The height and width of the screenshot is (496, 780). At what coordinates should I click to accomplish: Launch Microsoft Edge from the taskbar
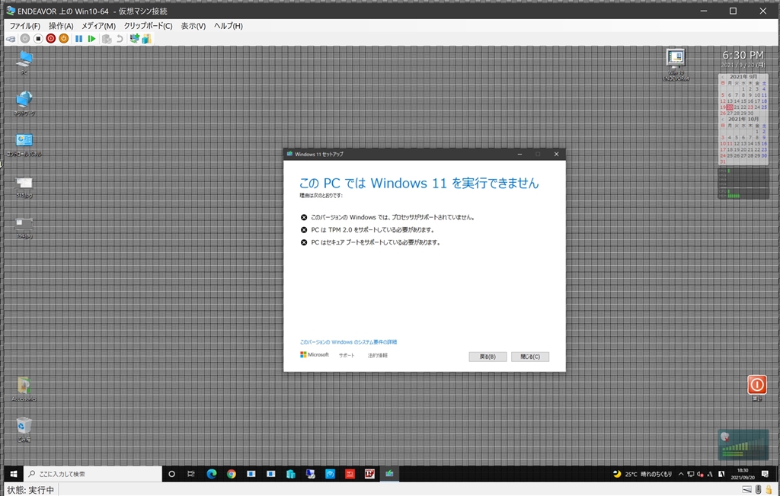[x=212, y=474]
